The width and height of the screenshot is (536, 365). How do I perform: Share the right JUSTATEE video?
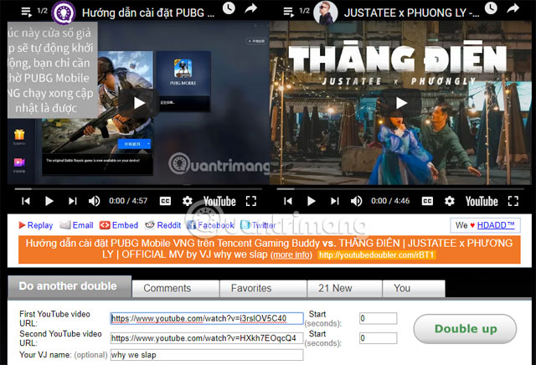(x=513, y=8)
